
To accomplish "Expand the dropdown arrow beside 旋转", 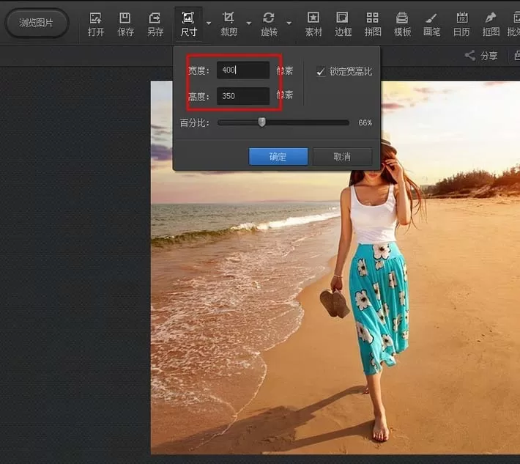I will point(289,23).
